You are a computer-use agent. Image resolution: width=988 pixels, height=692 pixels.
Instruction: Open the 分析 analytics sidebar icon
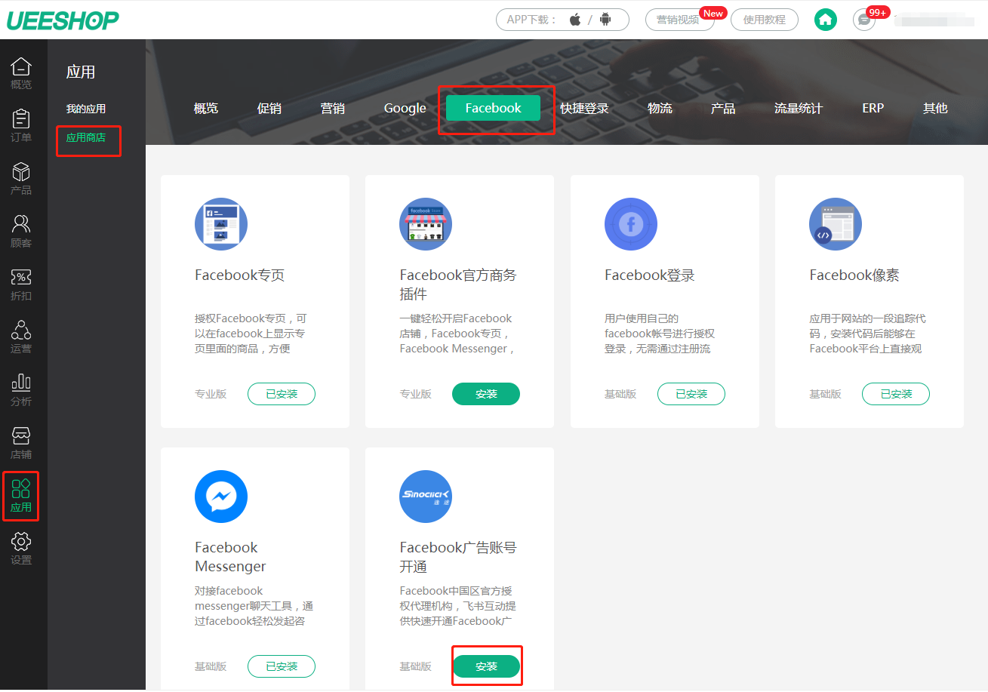(21, 390)
